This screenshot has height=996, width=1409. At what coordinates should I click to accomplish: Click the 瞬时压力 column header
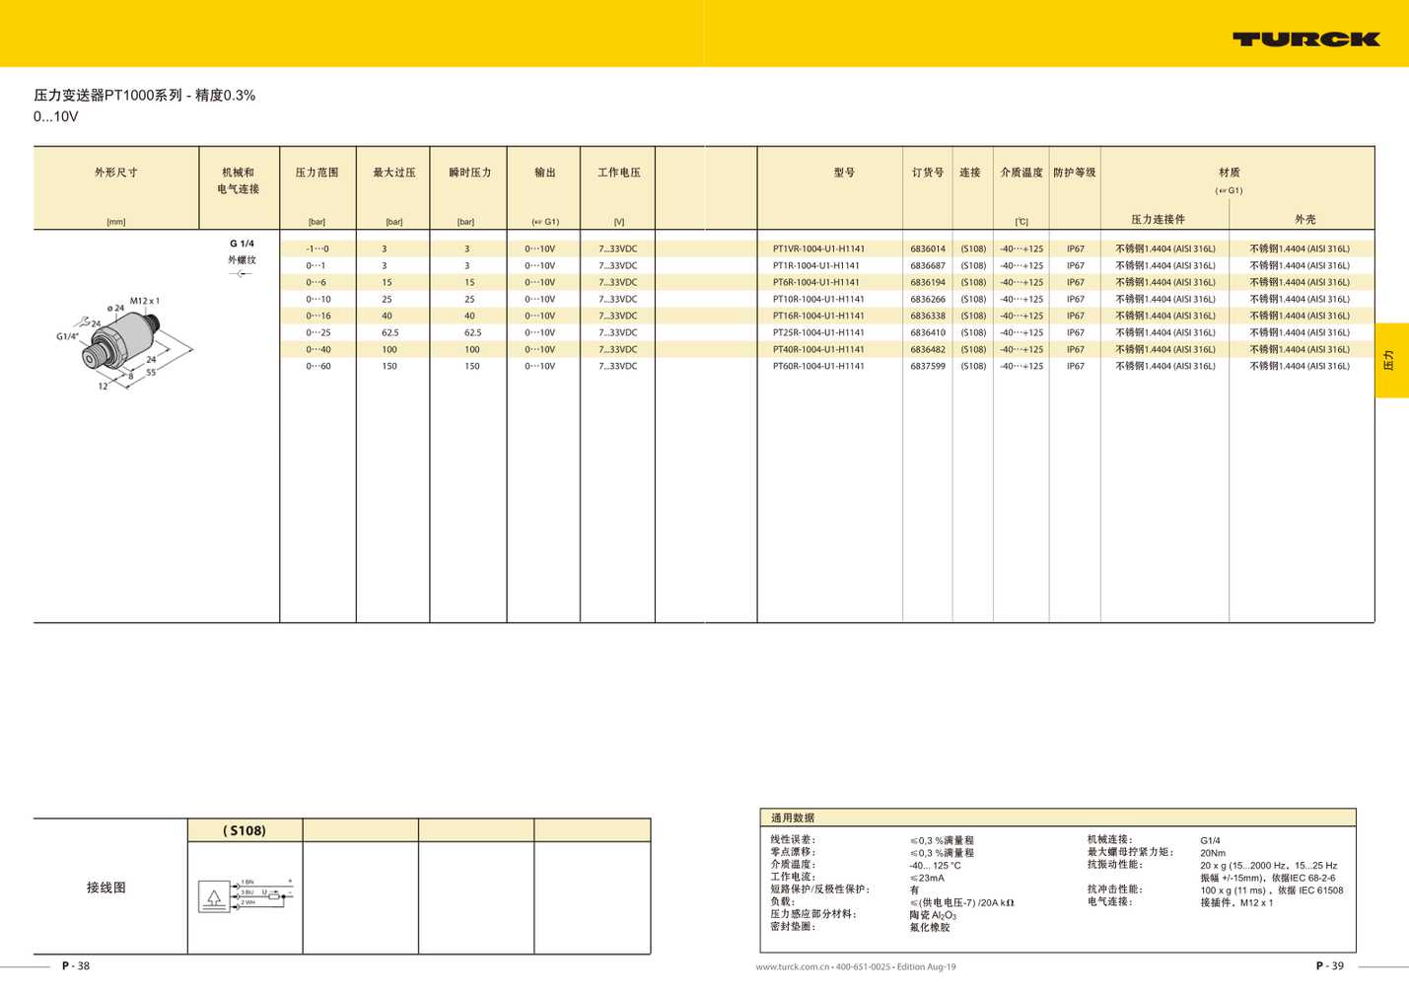(470, 173)
